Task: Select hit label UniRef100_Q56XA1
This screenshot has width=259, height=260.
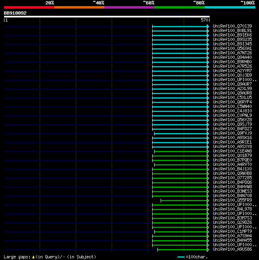Action: coord(232,48)
